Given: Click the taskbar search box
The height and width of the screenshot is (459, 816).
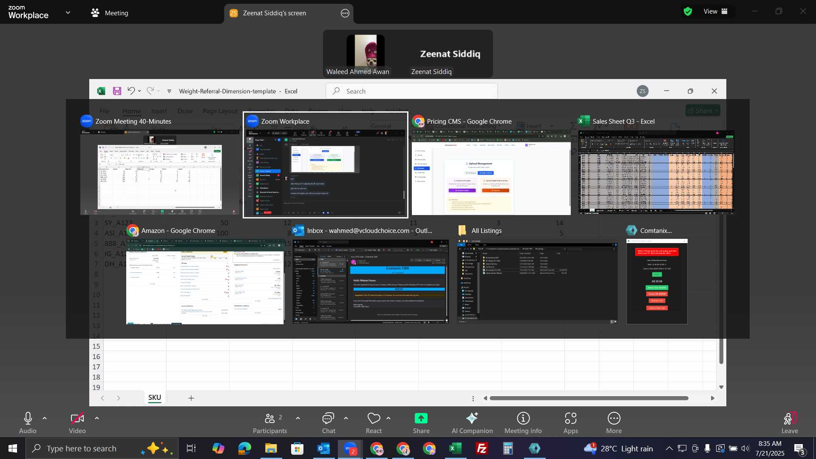Looking at the screenshot, I should 102,448.
